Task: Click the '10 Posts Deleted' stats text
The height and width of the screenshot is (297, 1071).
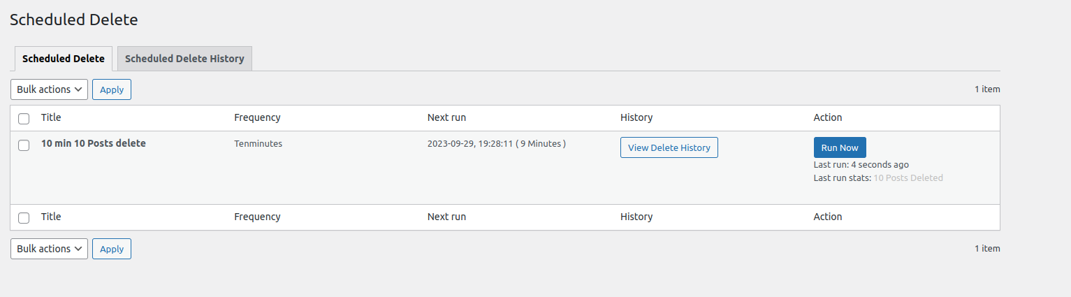Action: coord(908,178)
